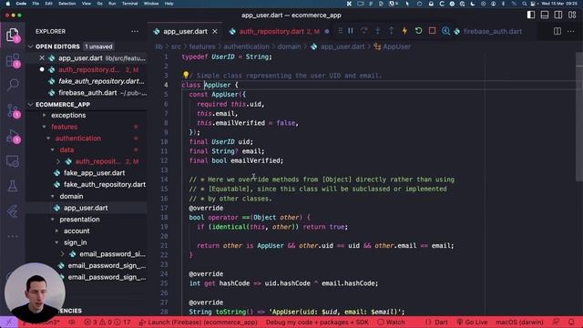Open the Explorer view in activity bar
Viewport: 583px width, 328px height.
click(13, 35)
